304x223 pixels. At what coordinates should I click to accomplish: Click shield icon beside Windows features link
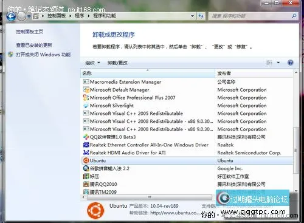10,55
